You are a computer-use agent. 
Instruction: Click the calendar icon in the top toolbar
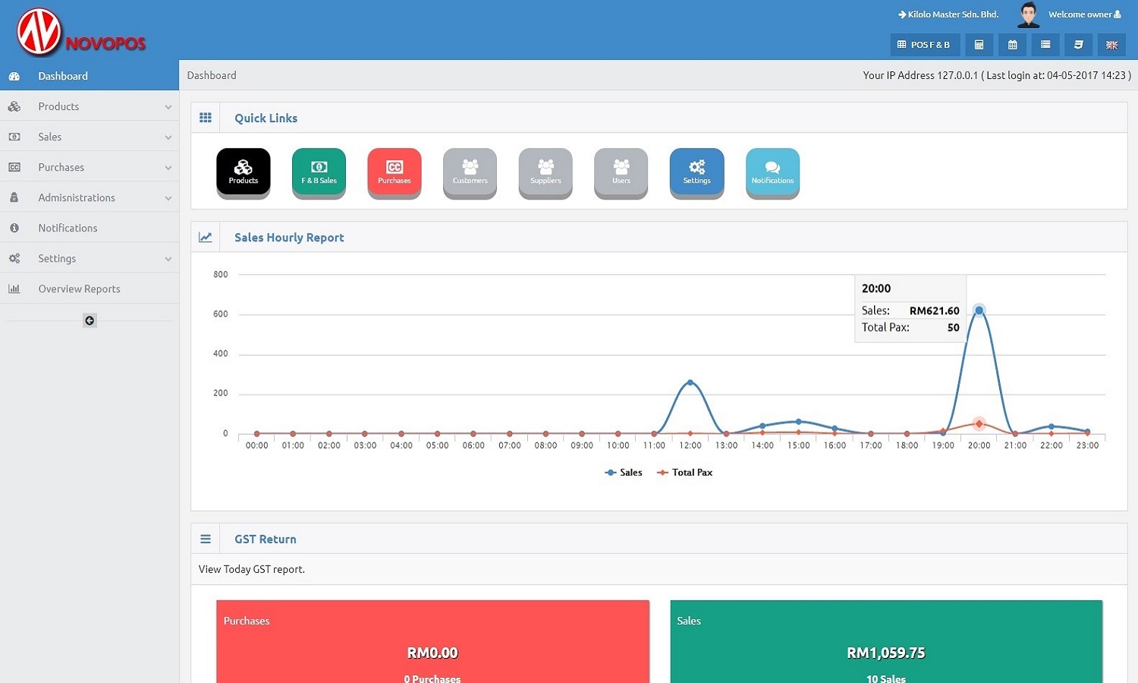click(1012, 45)
